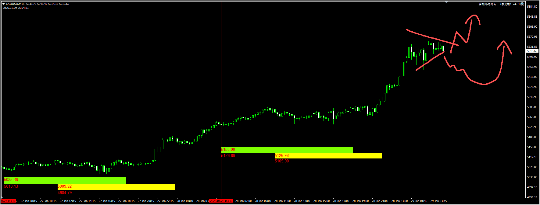Image resolution: width=540 pixels, height=205 pixels.
Task: Click the 28 Jan 13:00 time label
Action: click(302, 201)
